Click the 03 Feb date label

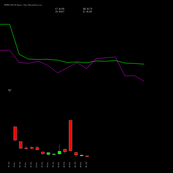[x=70, y=165]
